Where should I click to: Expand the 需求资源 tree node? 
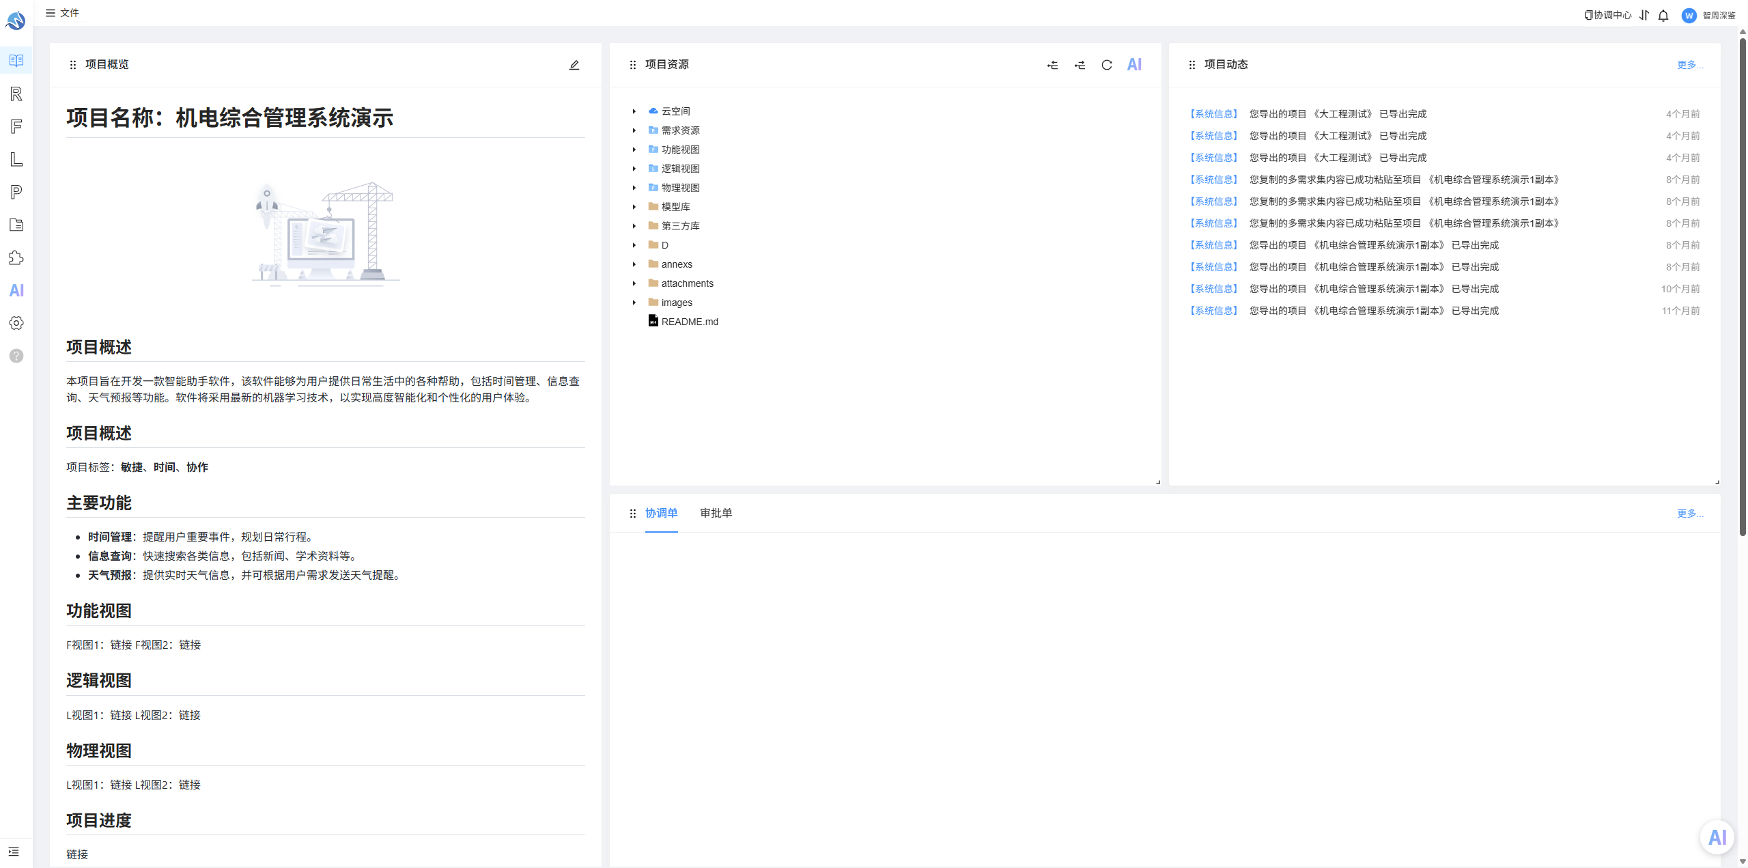[x=634, y=130]
